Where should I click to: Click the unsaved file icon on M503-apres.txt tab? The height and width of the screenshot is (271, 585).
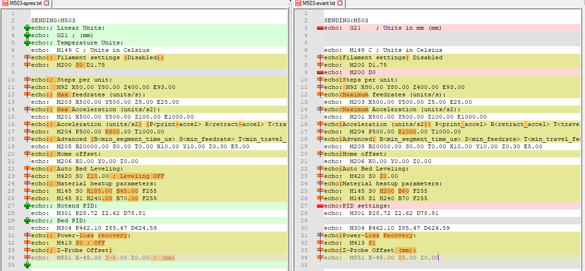[x=5, y=3]
